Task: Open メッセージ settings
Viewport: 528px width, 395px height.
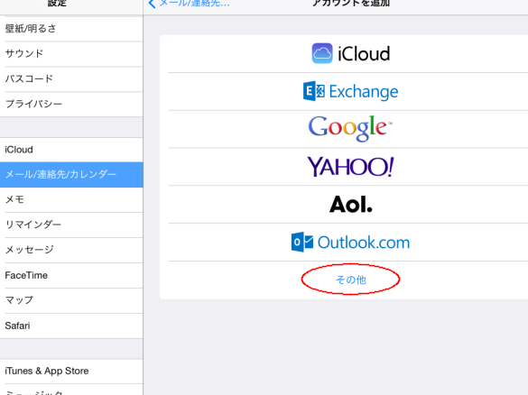Action: point(71,250)
